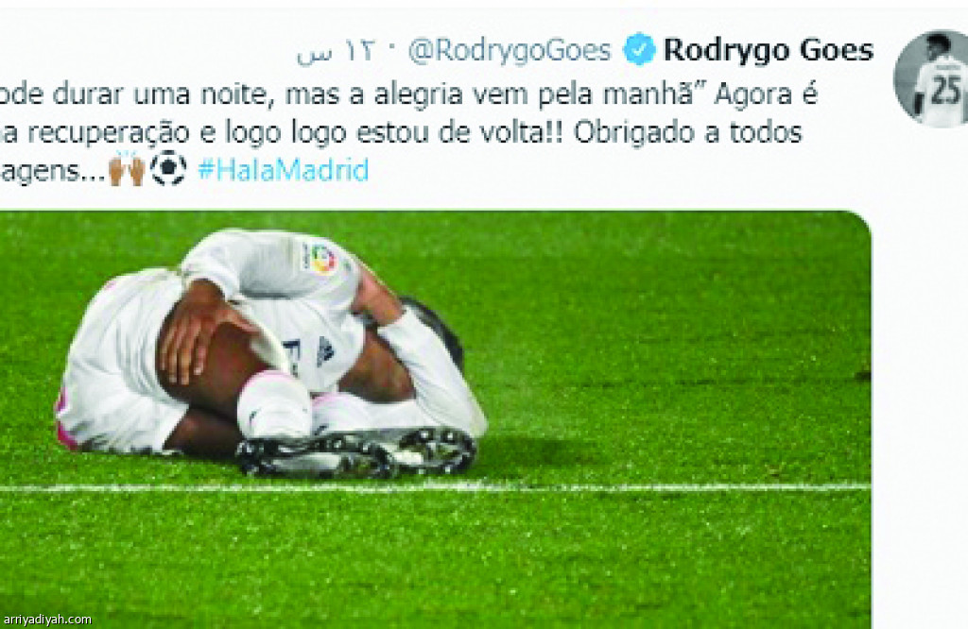The width and height of the screenshot is (968, 629).
Task: Click the blue verified badge
Action: pos(638,49)
